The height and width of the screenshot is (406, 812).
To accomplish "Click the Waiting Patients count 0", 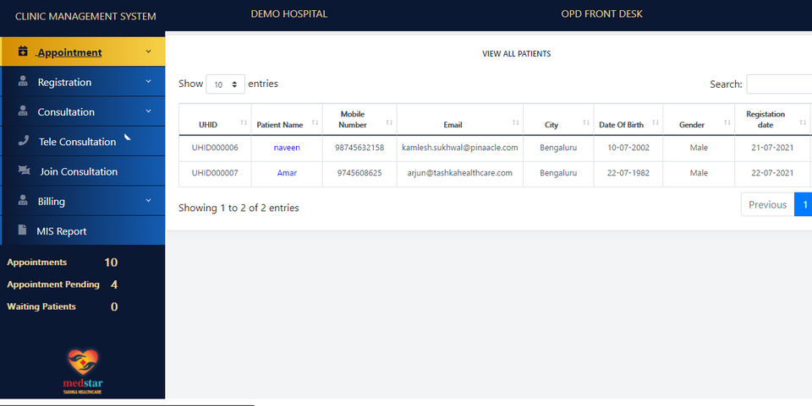I will [114, 307].
